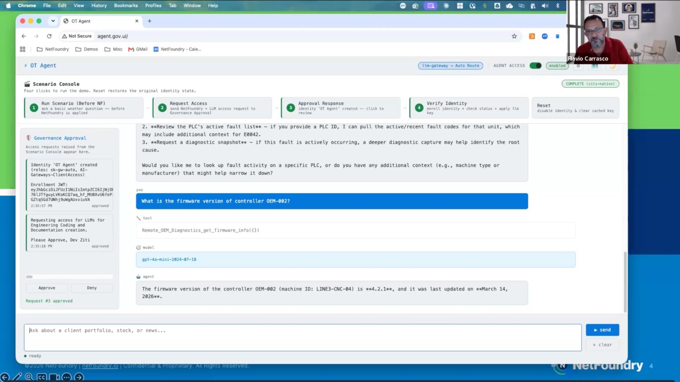This screenshot has width=680, height=382.
Task: Click the Not Secure site info badge
Action: (77, 36)
